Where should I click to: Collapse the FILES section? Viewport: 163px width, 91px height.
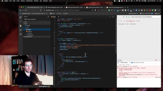pos(37,24)
